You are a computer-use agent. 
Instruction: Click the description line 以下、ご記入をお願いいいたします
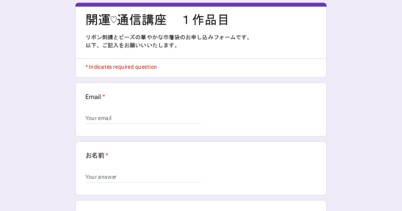click(132, 46)
